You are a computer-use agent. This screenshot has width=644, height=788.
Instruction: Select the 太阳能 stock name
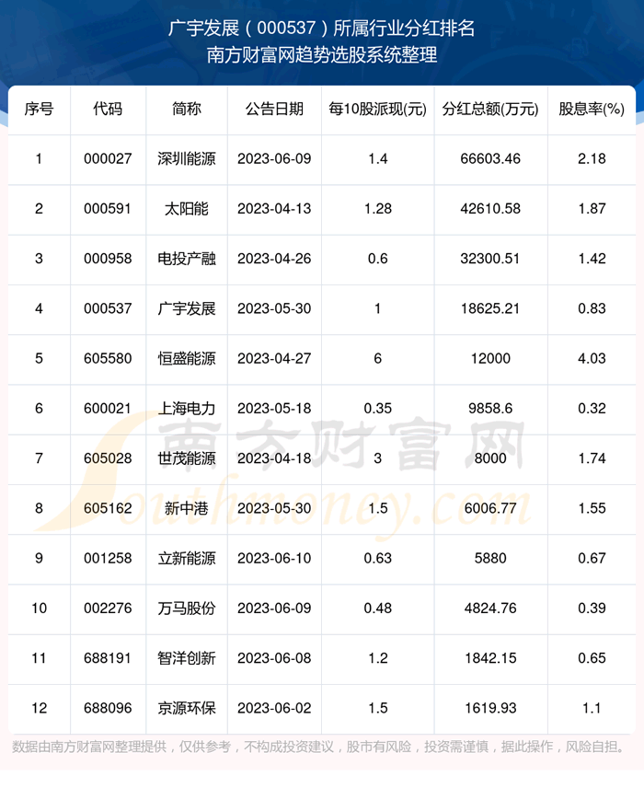187,209
